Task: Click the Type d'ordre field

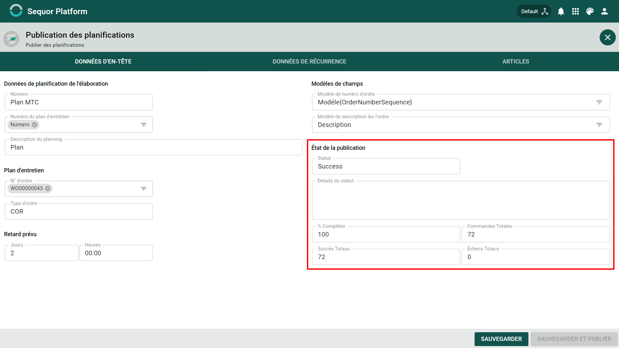Action: click(x=79, y=211)
